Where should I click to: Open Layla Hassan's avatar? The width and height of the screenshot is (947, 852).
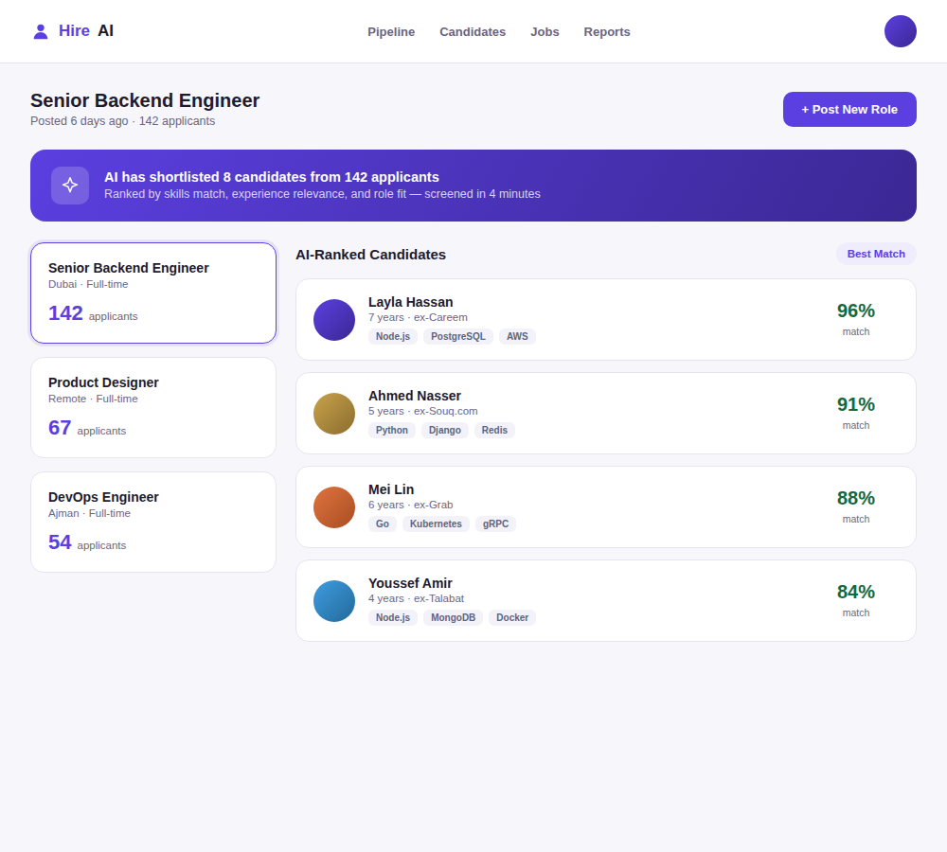tap(334, 320)
